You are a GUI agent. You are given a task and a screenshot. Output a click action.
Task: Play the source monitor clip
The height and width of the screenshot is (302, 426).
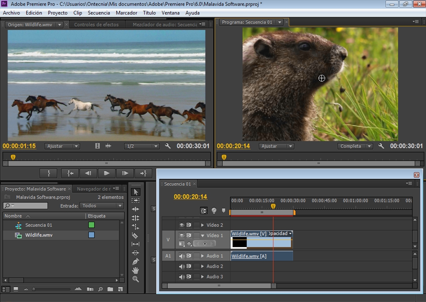pos(107,173)
